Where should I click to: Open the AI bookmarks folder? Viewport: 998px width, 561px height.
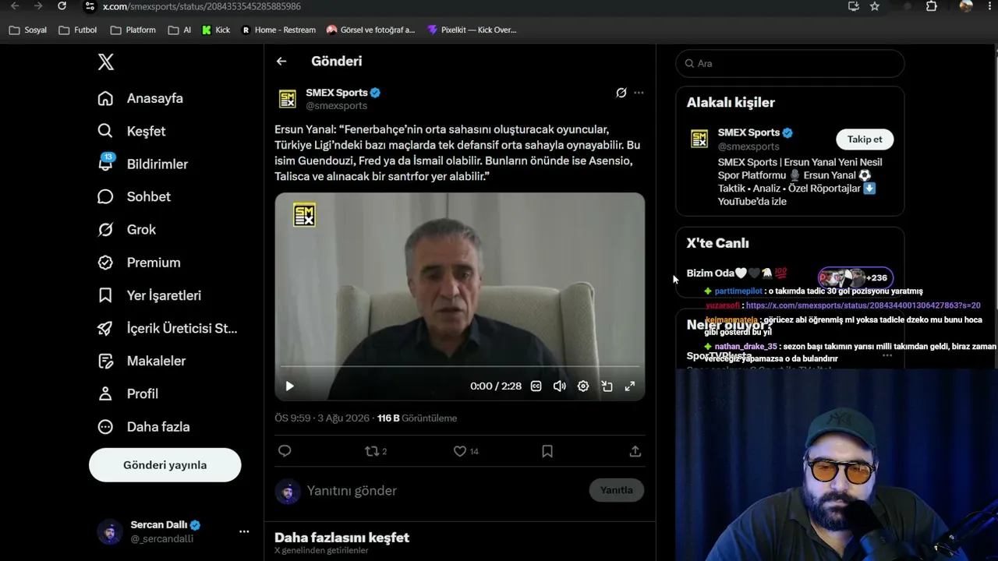179,30
